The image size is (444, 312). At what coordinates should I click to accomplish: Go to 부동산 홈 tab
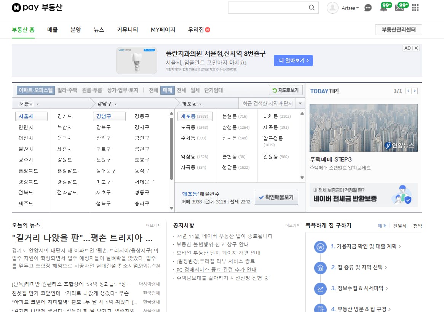point(23,29)
